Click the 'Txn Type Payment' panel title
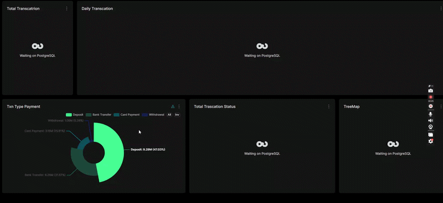Image resolution: width=443 pixels, height=203 pixels. [x=23, y=106]
